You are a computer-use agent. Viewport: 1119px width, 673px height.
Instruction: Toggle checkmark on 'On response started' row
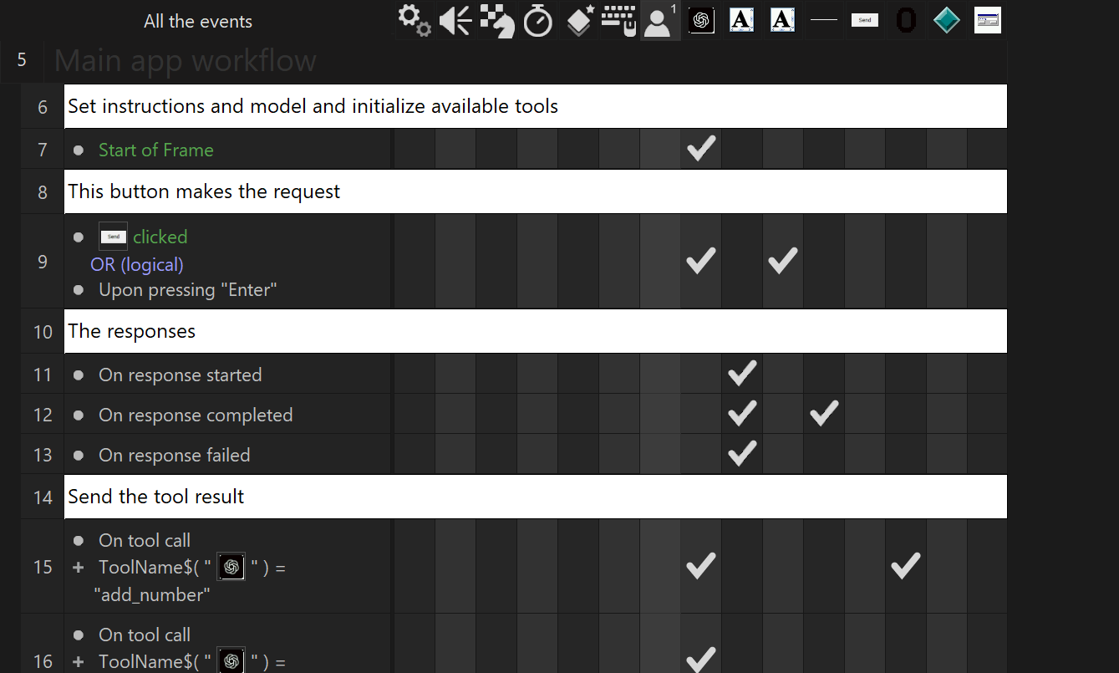pyautogui.click(x=742, y=374)
